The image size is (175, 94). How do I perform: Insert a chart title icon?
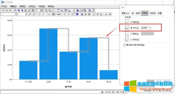(58, 10)
